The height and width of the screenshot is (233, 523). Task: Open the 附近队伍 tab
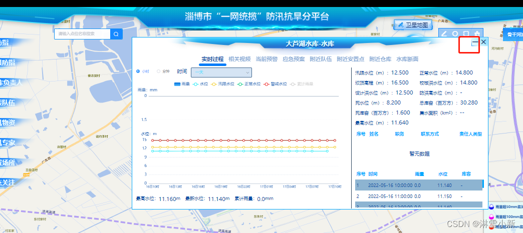(x=321, y=59)
